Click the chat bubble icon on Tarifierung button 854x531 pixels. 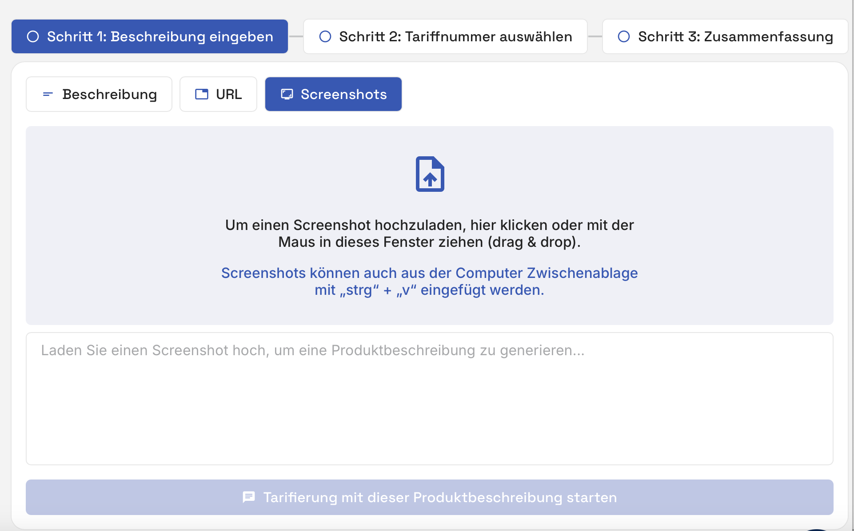pyautogui.click(x=249, y=497)
